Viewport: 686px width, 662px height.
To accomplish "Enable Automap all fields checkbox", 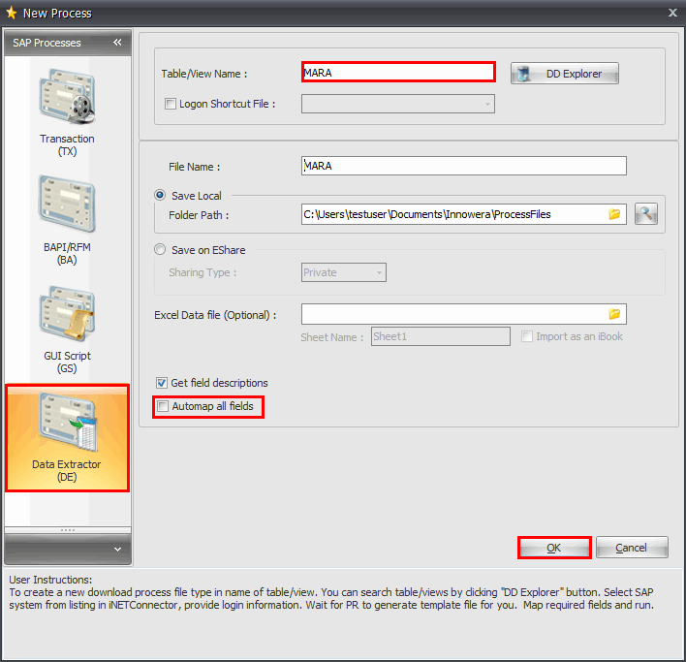I will coord(163,406).
